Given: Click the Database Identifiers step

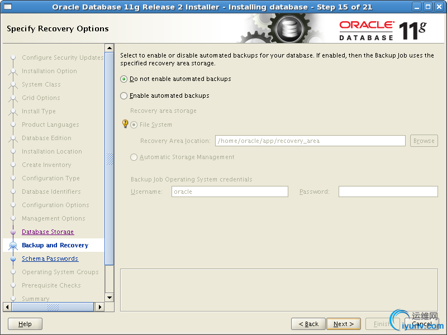Looking at the screenshot, I should [51, 192].
